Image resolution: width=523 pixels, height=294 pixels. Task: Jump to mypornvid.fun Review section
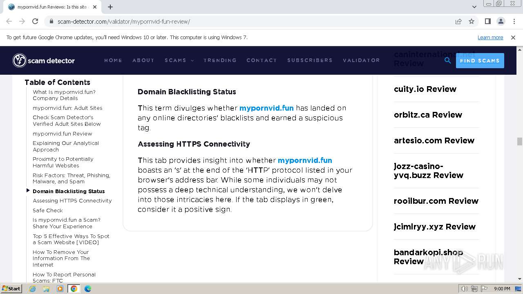click(x=63, y=134)
